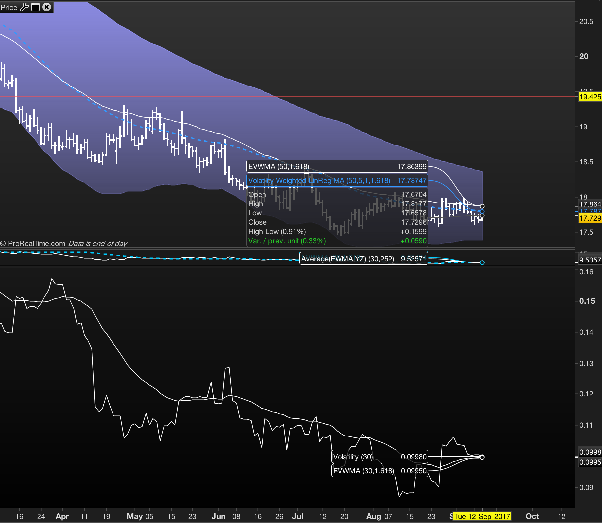Click the Price panel title label
This screenshot has height=523, width=602.
point(9,7)
